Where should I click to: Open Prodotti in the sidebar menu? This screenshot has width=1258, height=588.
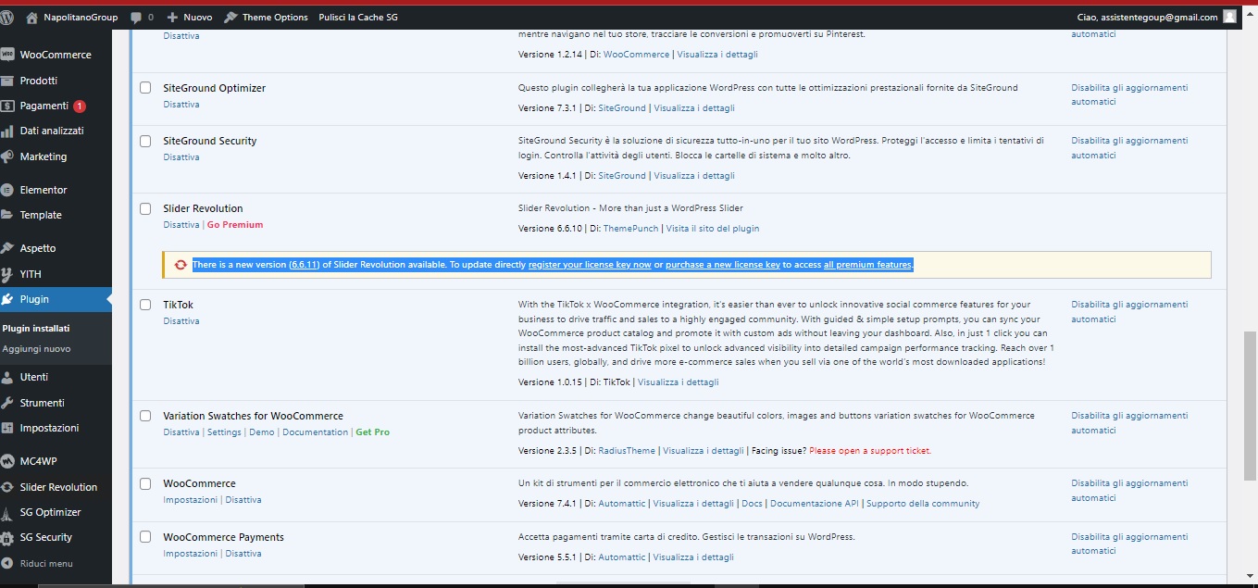tap(39, 81)
